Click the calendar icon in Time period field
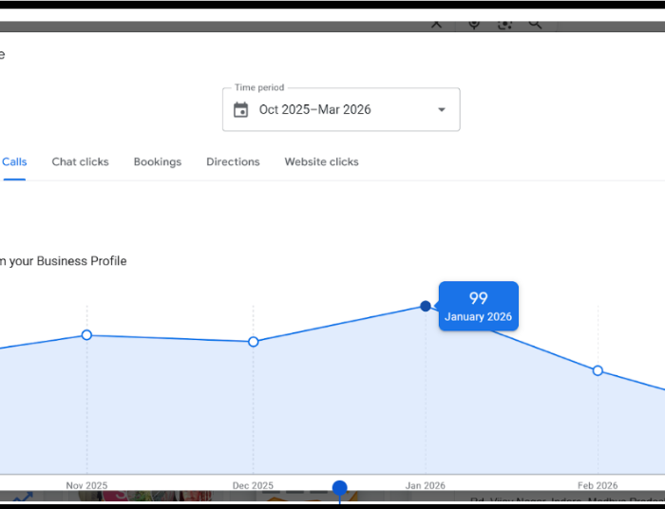 241,110
